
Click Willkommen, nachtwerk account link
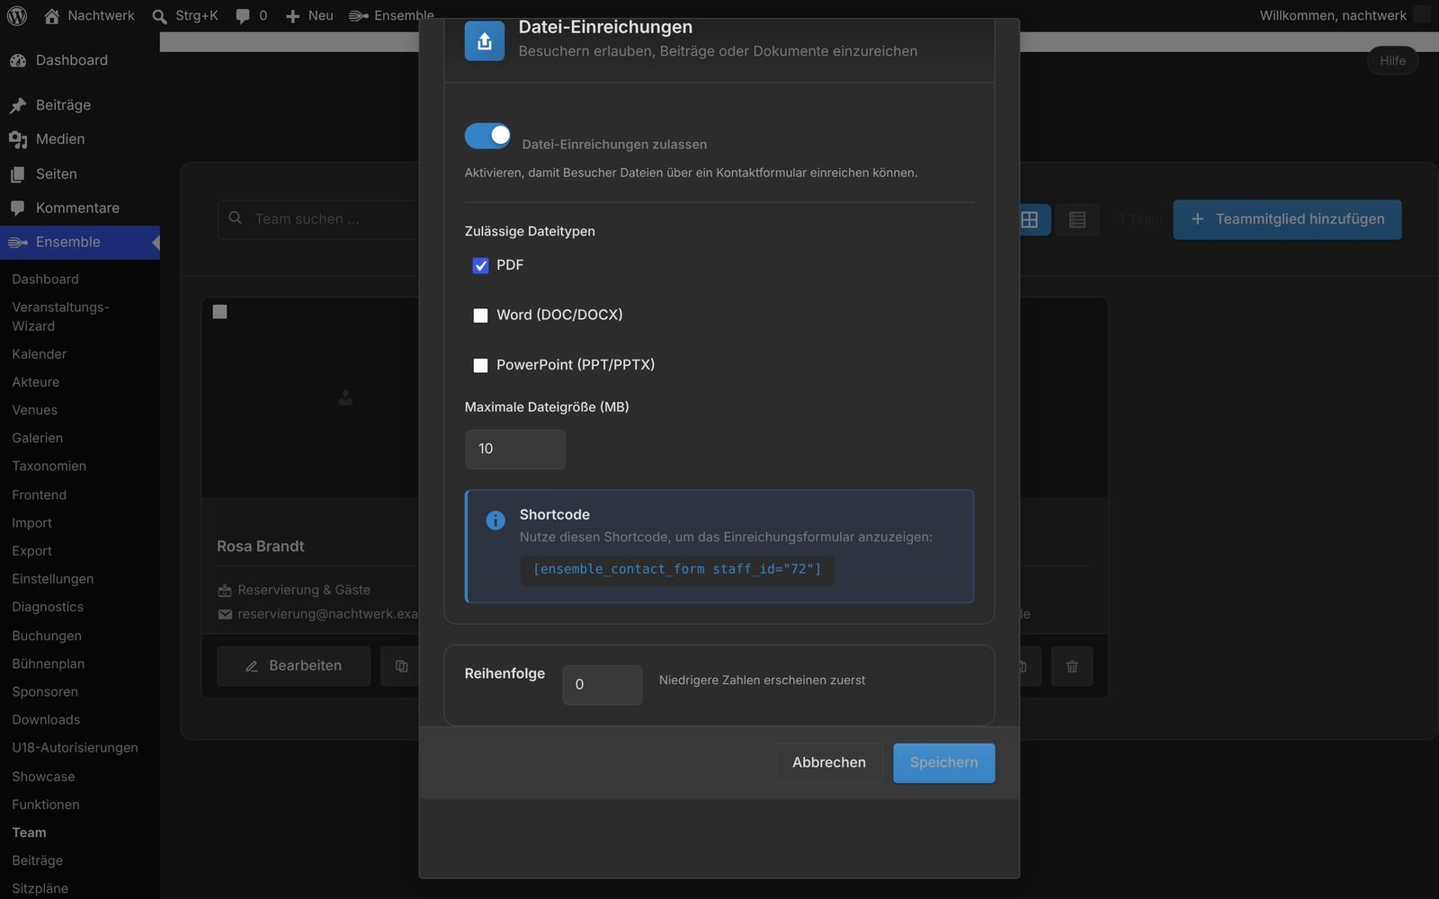click(x=1333, y=15)
